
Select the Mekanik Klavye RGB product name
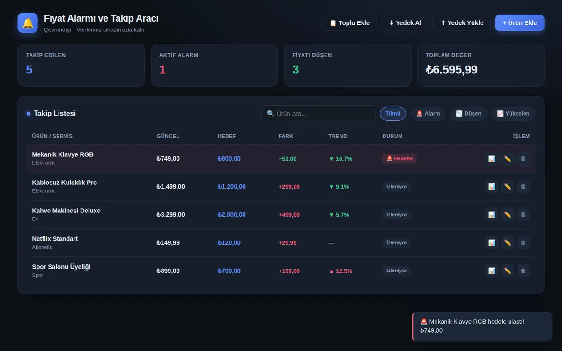point(63,154)
